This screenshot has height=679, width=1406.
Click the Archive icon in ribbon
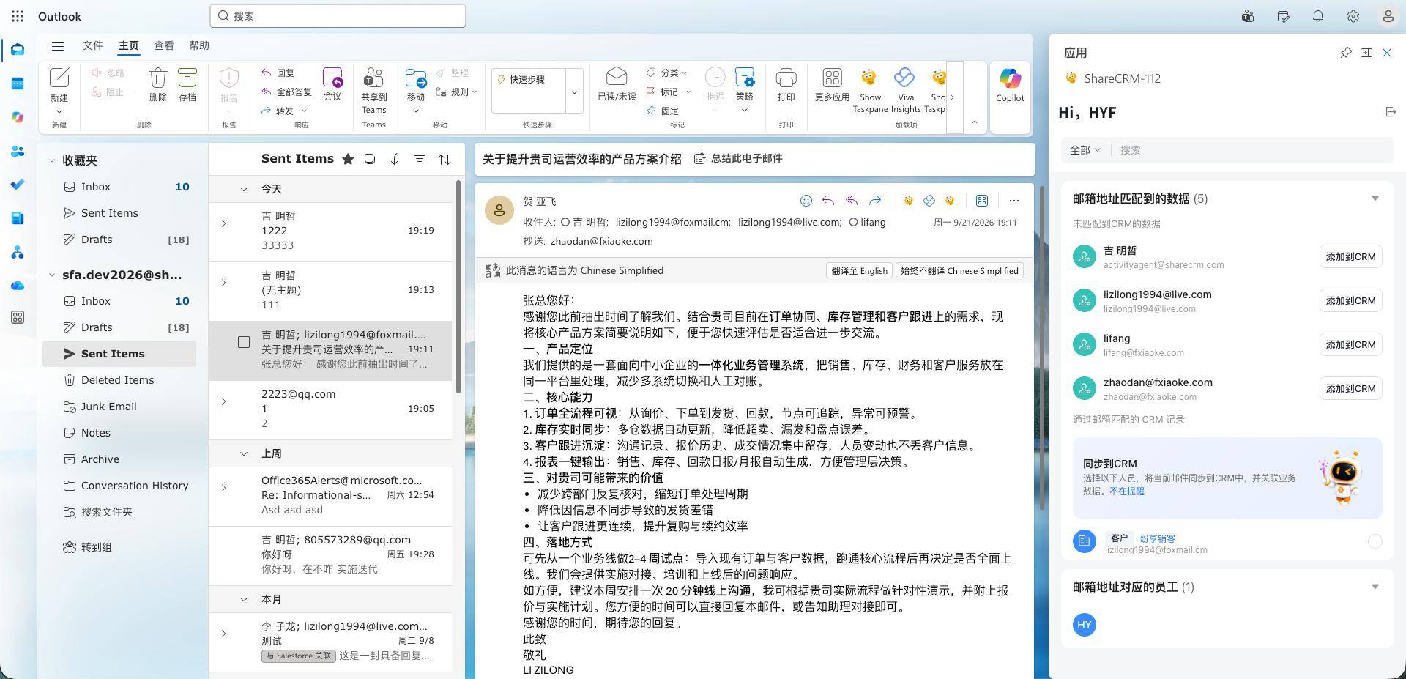tap(187, 78)
